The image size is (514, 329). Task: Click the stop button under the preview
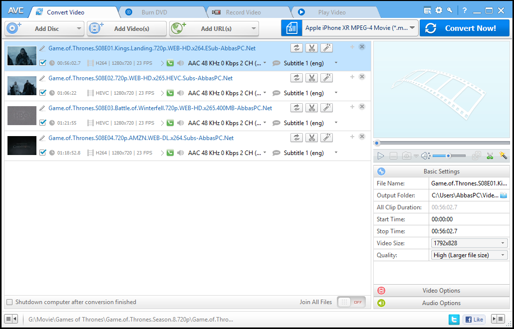point(393,156)
